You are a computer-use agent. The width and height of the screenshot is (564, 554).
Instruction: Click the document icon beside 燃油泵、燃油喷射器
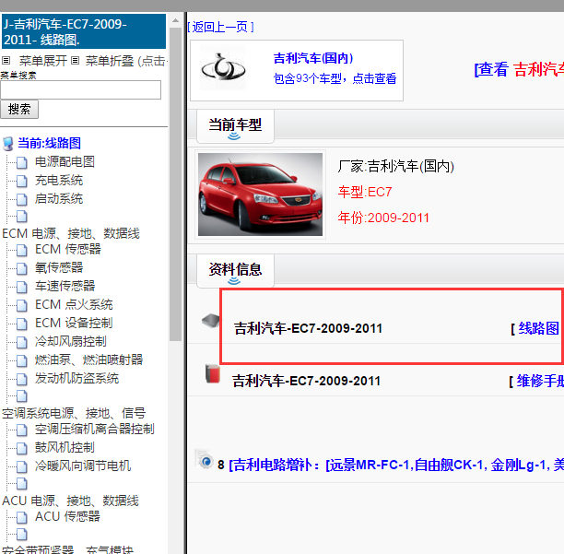click(22, 360)
